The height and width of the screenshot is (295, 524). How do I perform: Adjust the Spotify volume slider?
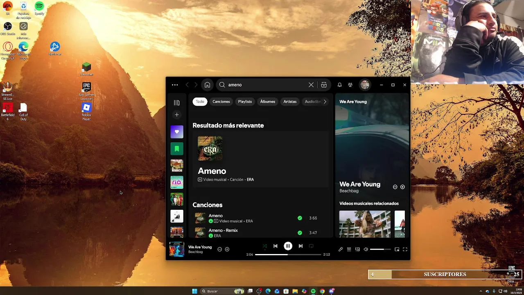click(x=380, y=249)
